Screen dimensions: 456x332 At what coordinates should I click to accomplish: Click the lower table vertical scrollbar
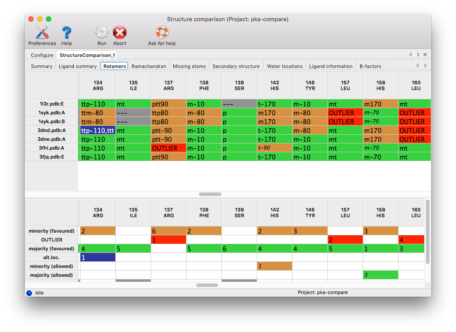(x=427, y=231)
